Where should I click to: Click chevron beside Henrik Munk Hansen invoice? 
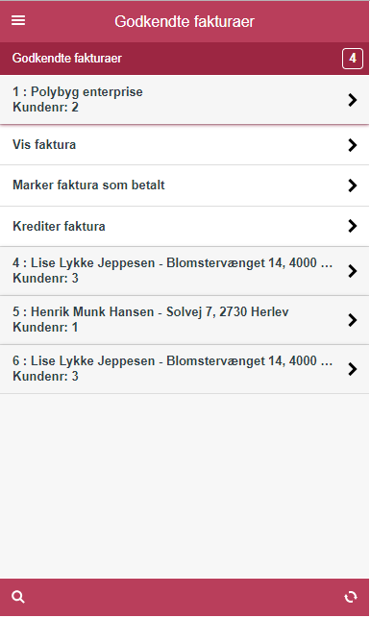(x=353, y=320)
